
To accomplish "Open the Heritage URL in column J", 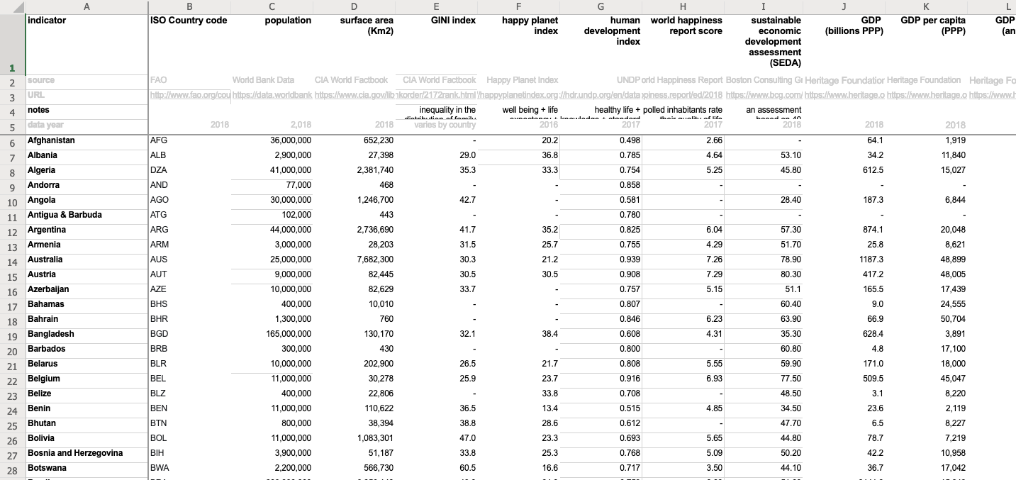I will 845,95.
